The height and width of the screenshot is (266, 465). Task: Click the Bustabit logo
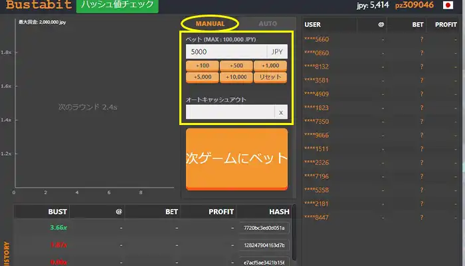coord(39,5)
